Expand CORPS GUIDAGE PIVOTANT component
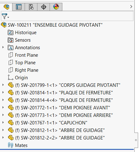Screen dimensions: 140x152 pyautogui.click(x=3, y=85)
